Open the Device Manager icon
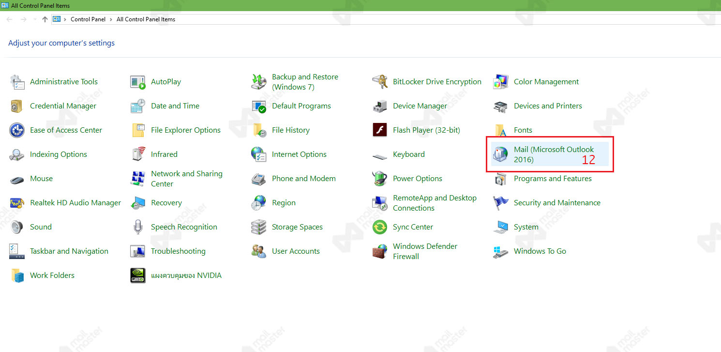Viewport: 721px width, 352px height. (380, 106)
